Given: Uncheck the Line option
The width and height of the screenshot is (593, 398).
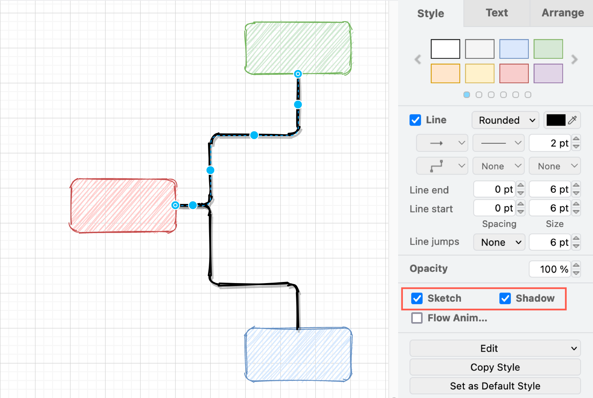Looking at the screenshot, I should tap(415, 120).
